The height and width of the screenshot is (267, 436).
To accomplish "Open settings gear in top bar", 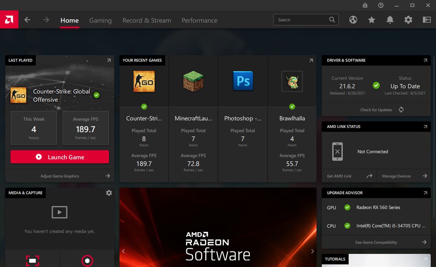I will (408, 20).
